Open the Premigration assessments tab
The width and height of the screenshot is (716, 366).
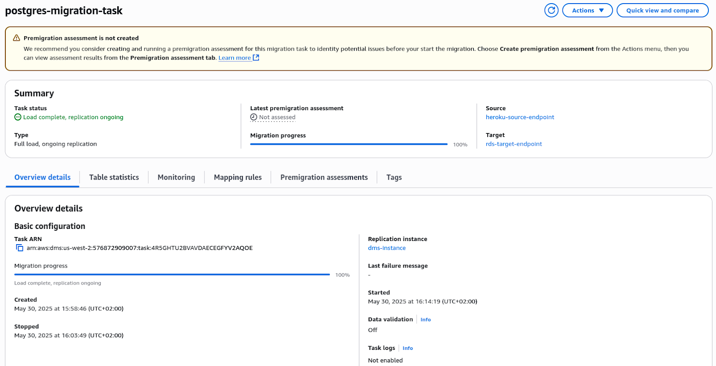(x=324, y=177)
